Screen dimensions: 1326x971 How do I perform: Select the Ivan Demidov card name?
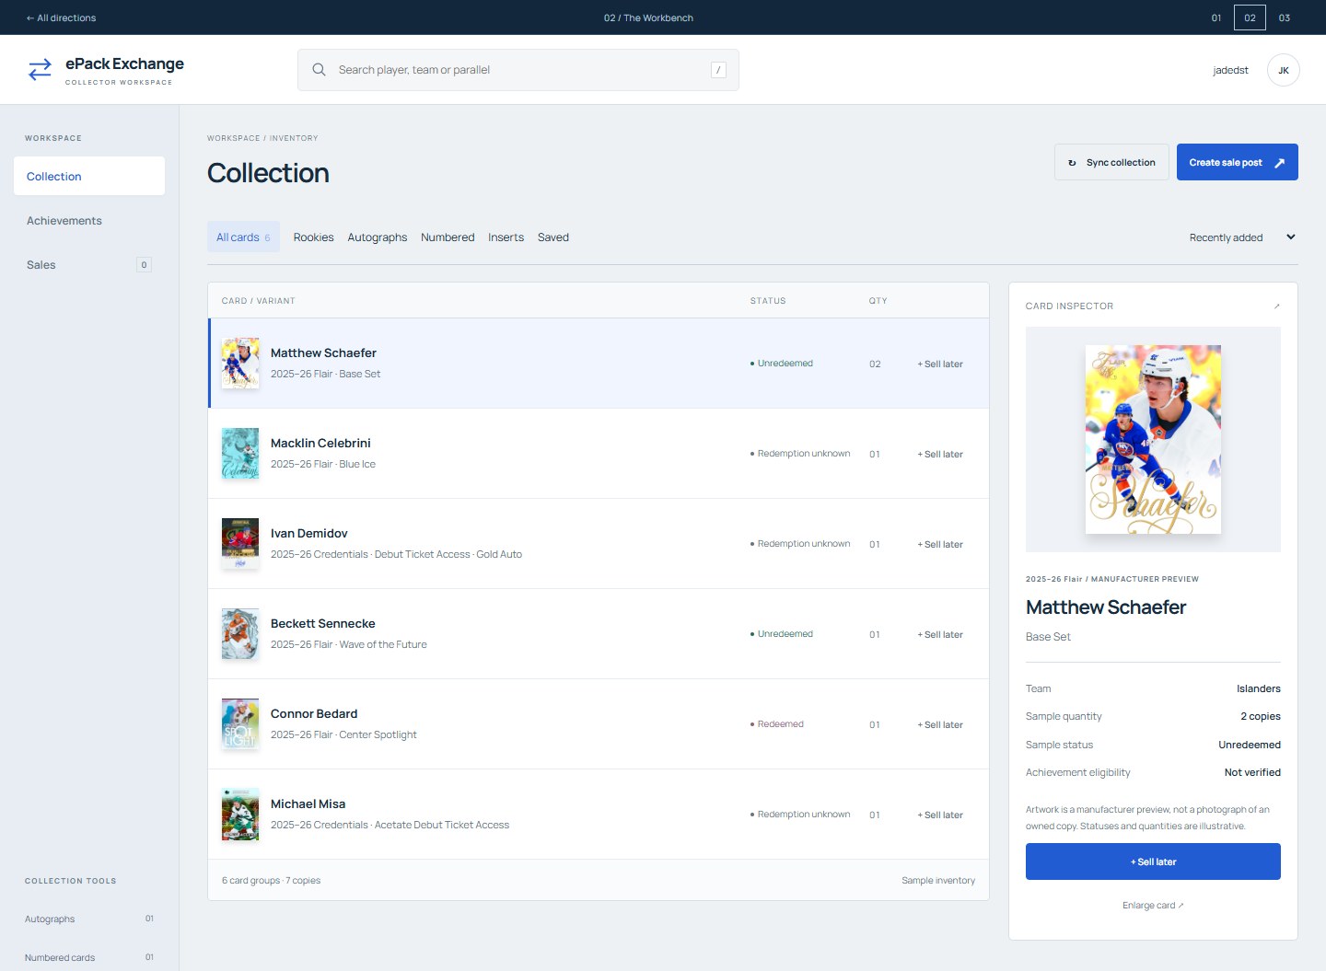click(309, 533)
